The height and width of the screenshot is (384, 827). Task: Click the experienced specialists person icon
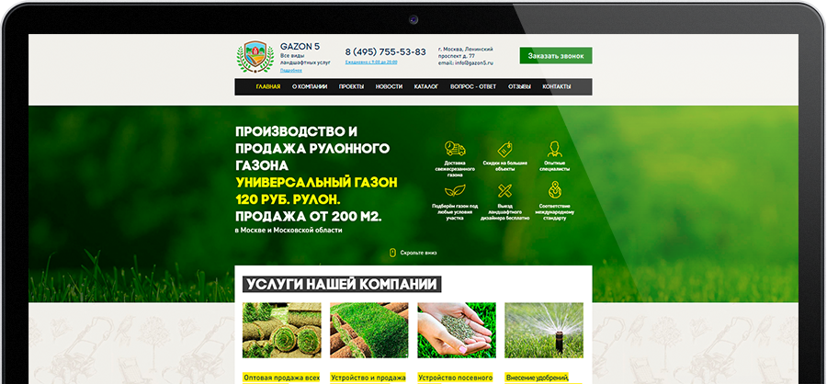tap(554, 149)
